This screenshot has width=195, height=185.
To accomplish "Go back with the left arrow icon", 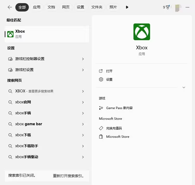I will (x=10, y=7).
